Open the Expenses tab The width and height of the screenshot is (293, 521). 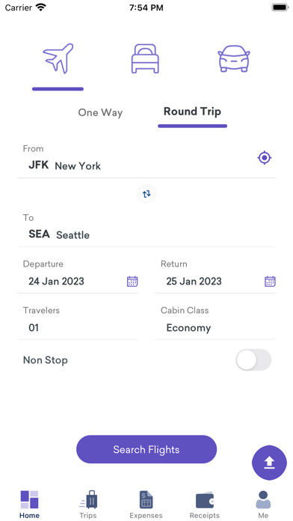146,504
